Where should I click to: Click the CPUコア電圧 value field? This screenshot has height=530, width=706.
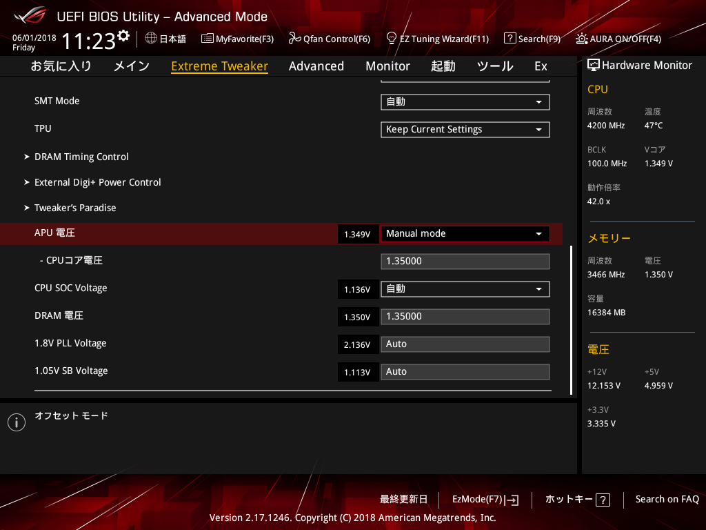click(x=465, y=262)
